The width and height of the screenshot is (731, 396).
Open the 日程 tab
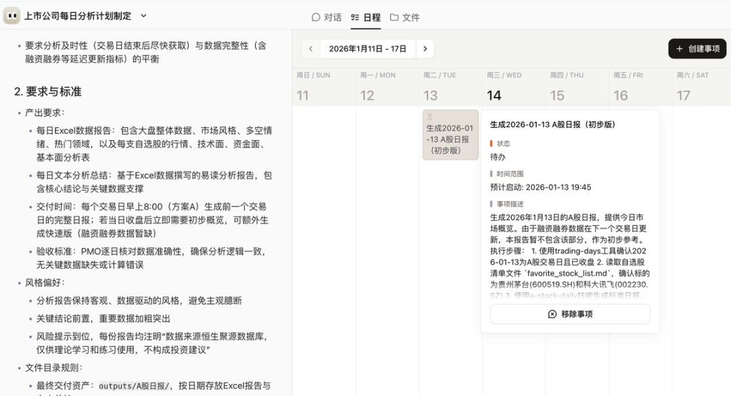pyautogui.click(x=365, y=17)
